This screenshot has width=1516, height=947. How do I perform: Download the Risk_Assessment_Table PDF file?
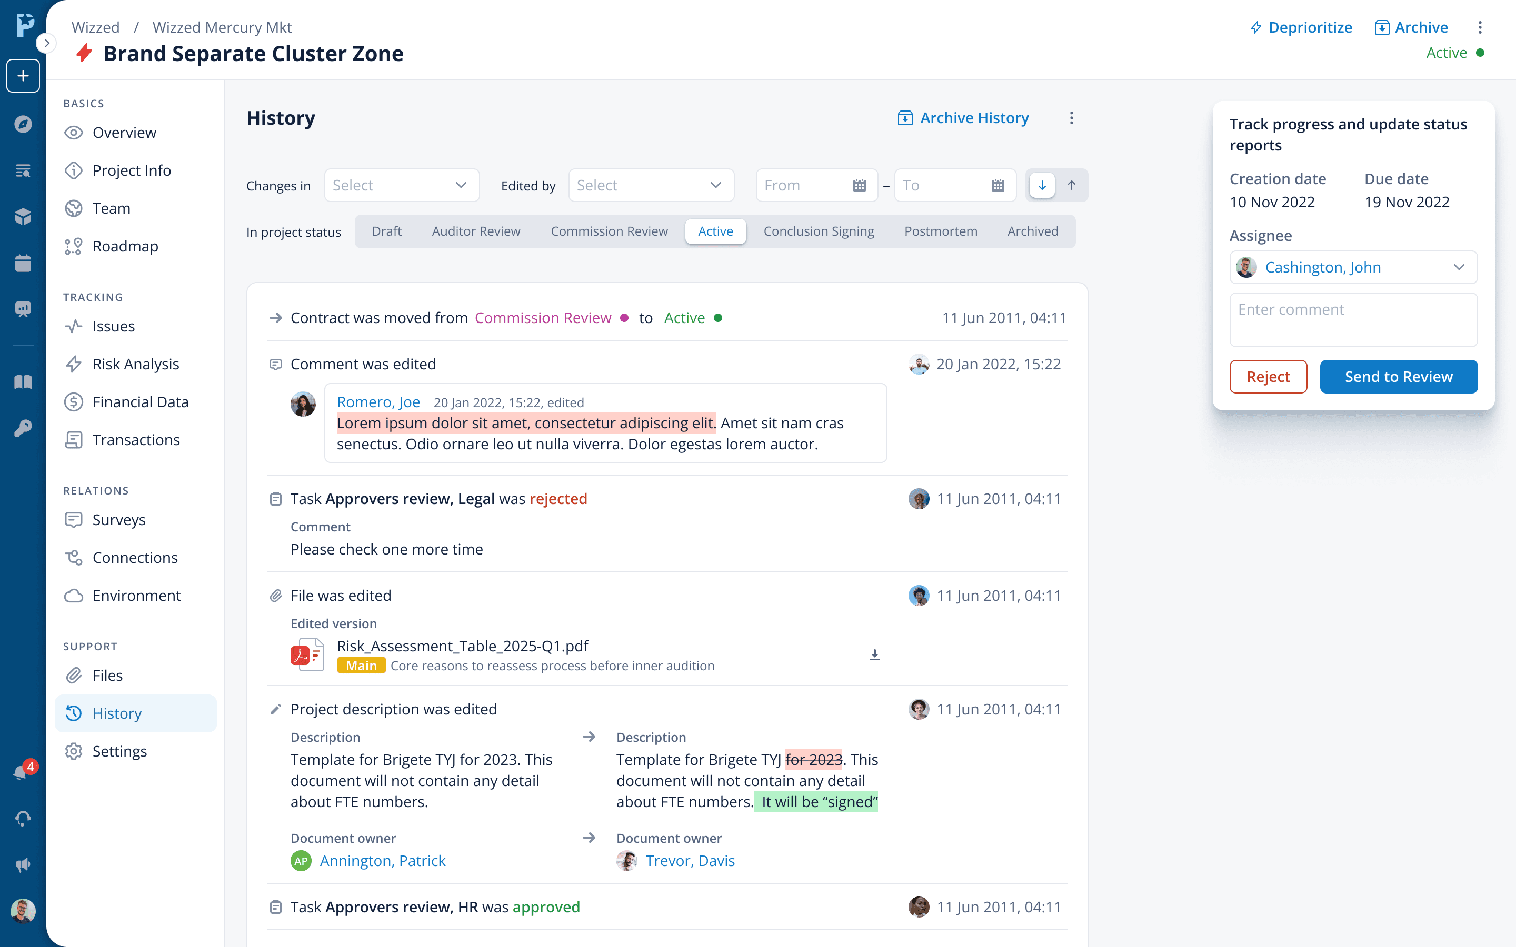tap(874, 654)
